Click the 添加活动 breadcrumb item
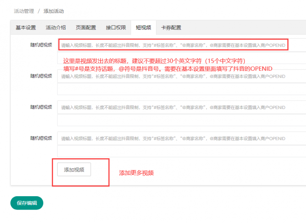Viewport: 306px width, 223px height. coord(54,11)
